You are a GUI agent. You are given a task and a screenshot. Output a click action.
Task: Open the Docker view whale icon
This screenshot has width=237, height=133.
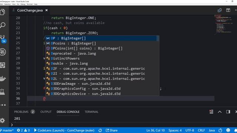tap(3, 78)
